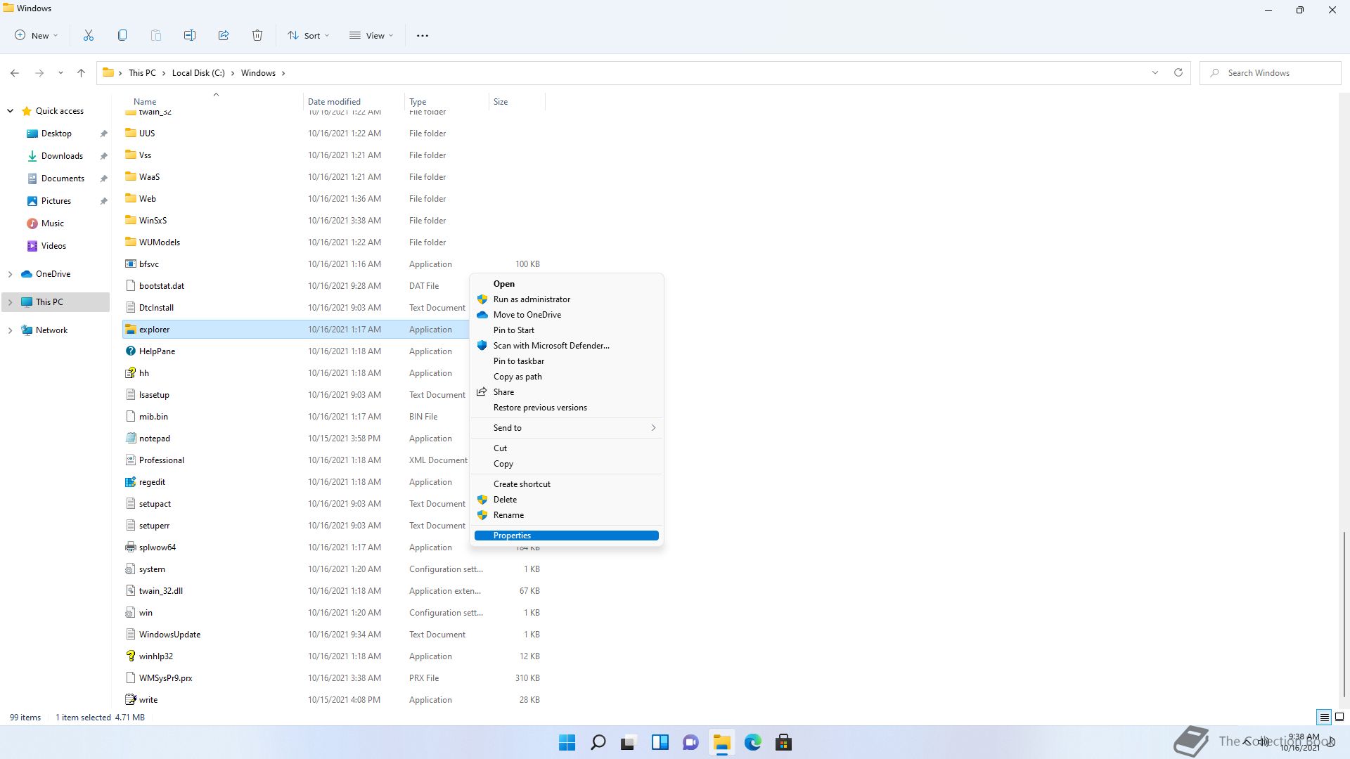
Task: Open Downloads in Quick access
Action: coord(62,156)
